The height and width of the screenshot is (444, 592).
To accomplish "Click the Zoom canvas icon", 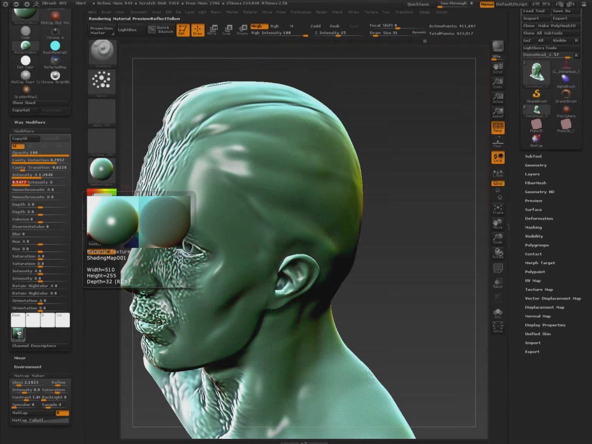I will (x=498, y=83).
